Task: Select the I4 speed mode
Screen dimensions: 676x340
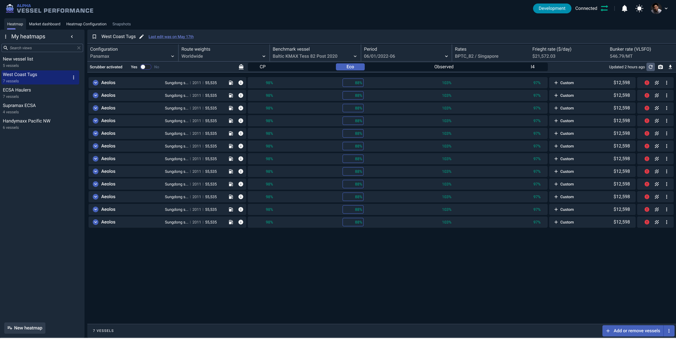Action: pos(532,67)
